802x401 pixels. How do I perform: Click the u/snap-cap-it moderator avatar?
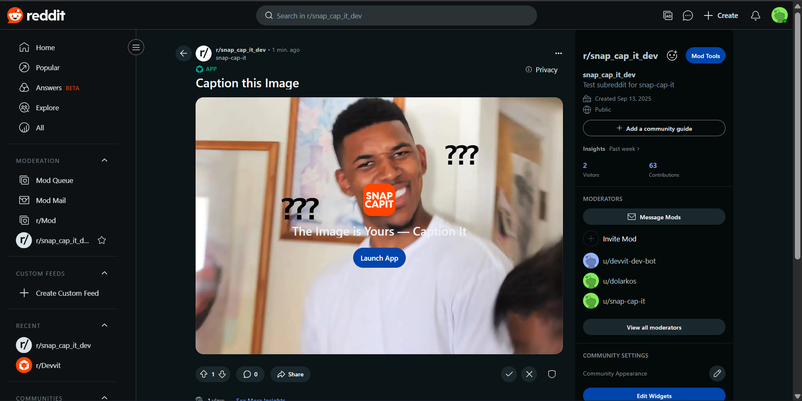591,301
